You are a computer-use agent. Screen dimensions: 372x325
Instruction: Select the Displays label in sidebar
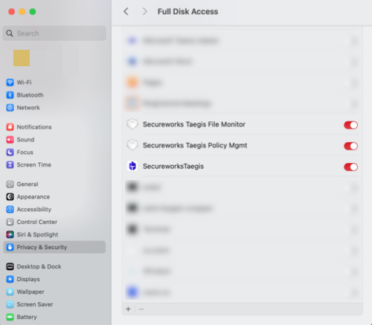tap(28, 279)
